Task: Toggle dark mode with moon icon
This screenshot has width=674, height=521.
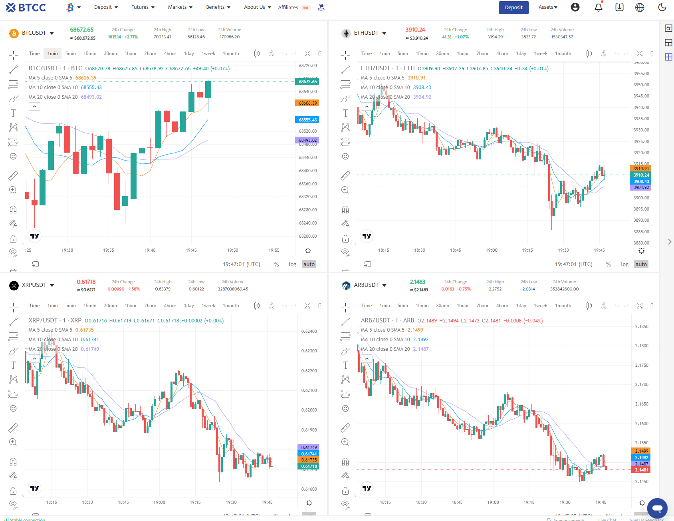Action: click(x=662, y=7)
